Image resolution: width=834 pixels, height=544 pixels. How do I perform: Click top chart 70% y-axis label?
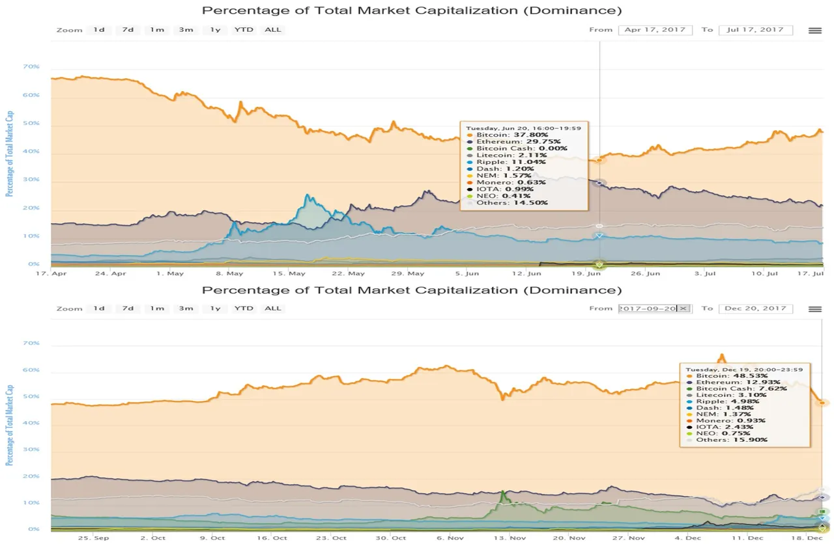[31, 67]
